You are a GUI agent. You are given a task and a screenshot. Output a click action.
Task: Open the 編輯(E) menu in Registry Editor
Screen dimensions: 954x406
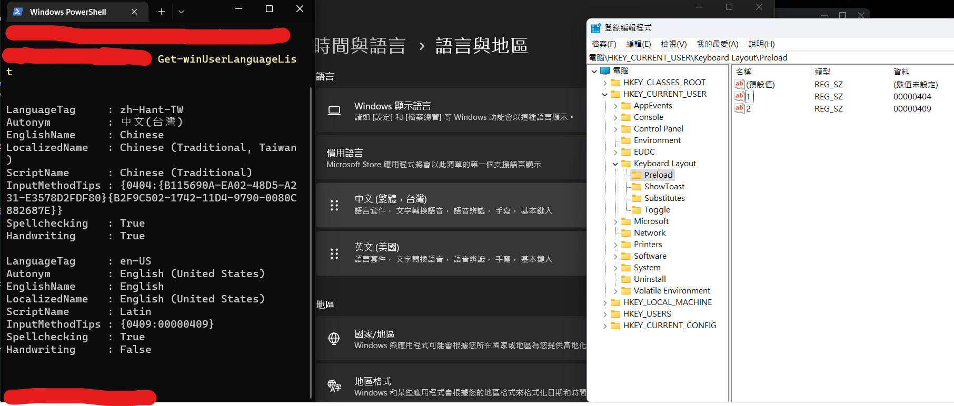coord(639,44)
